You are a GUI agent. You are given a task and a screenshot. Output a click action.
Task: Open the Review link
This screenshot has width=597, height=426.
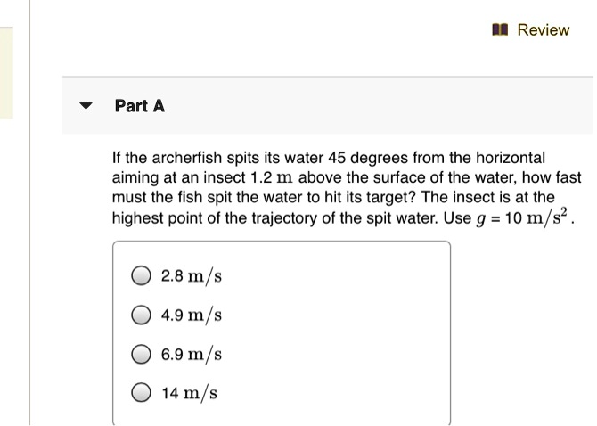coord(543,30)
